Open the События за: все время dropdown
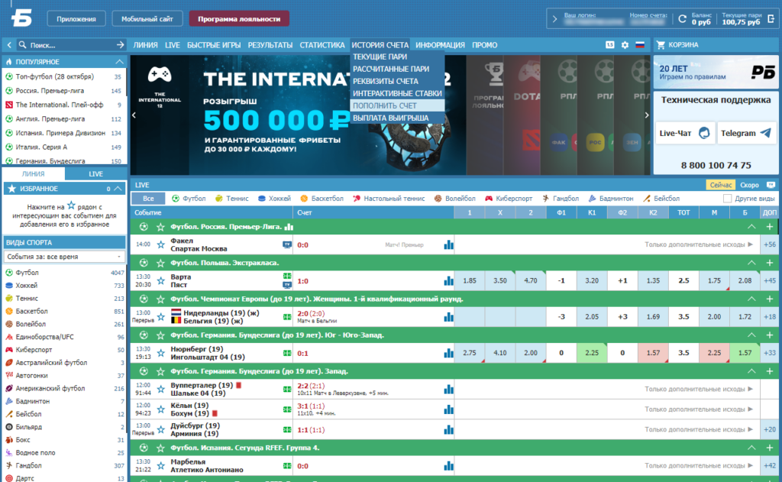 point(64,257)
